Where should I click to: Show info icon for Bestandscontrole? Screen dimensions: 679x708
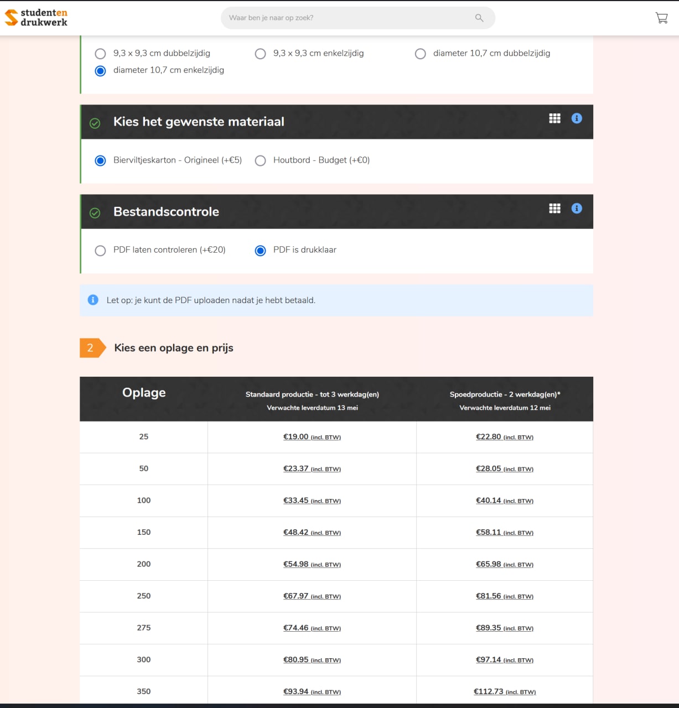[577, 209]
